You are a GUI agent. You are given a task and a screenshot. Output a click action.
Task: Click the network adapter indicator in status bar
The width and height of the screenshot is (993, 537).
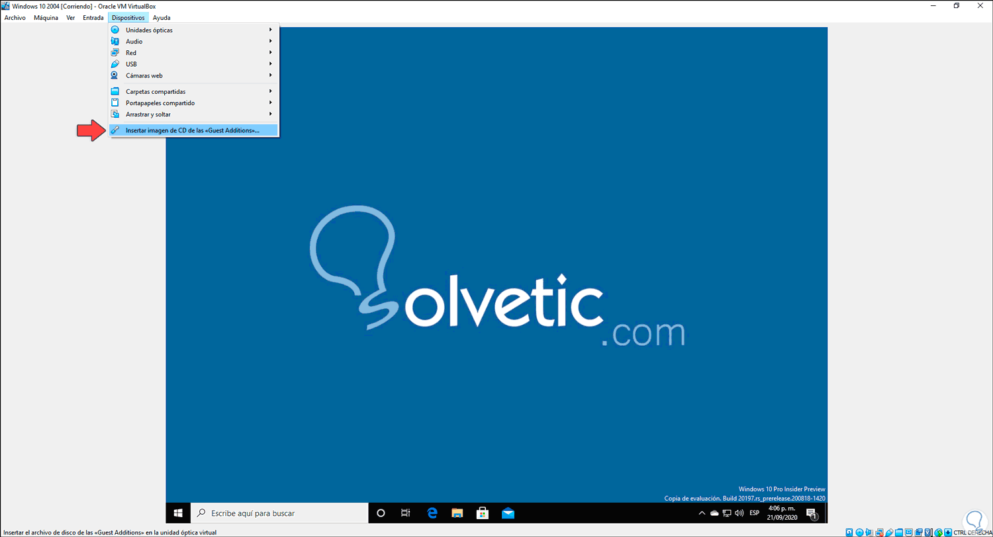pos(879,532)
